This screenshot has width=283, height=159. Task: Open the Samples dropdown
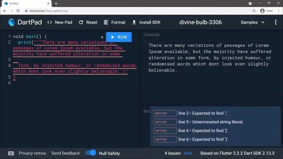(252, 23)
